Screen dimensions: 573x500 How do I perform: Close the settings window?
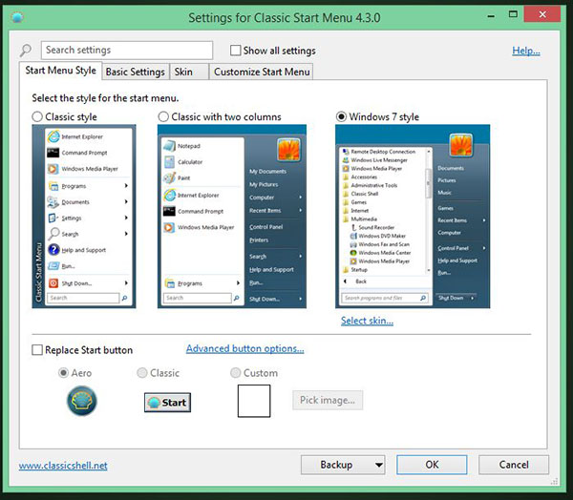click(542, 14)
